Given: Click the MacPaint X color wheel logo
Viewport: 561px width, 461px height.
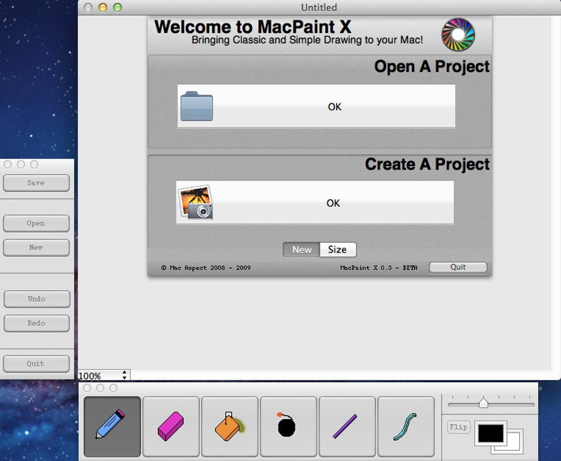Looking at the screenshot, I should tap(458, 35).
